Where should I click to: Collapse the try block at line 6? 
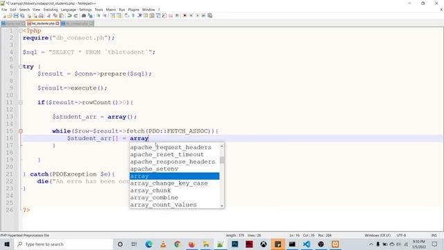(x=20, y=67)
